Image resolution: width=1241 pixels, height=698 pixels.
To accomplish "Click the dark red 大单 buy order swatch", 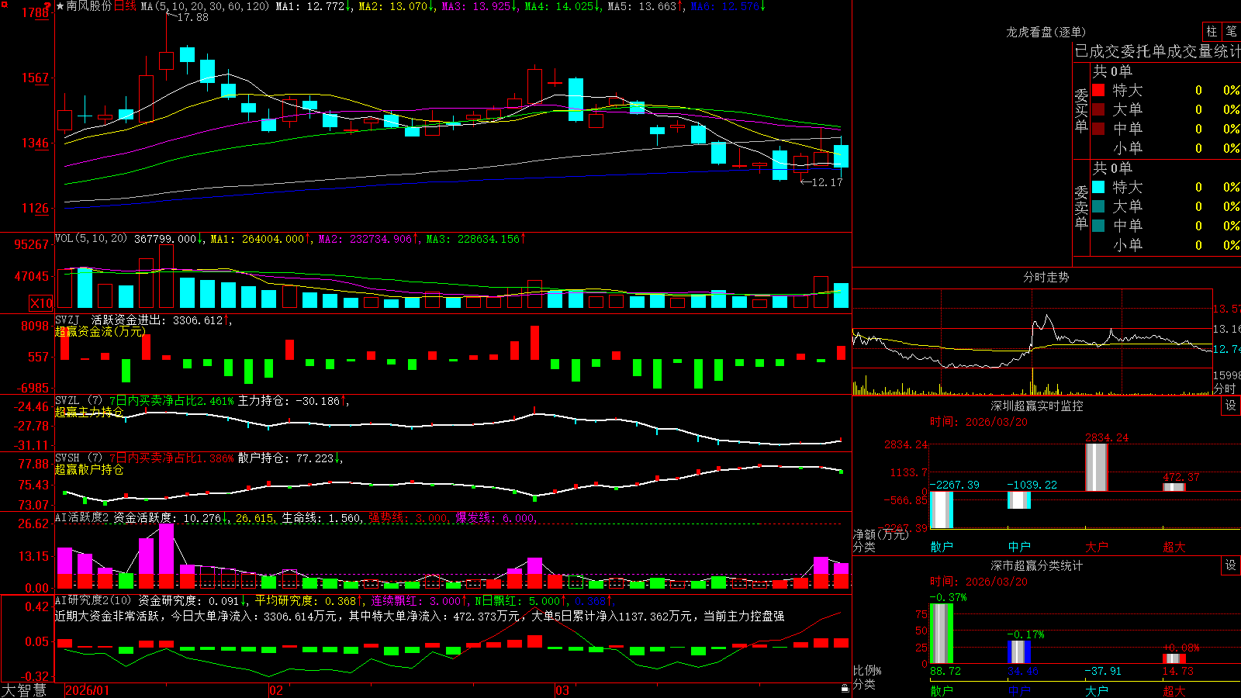I will pyautogui.click(x=1098, y=109).
